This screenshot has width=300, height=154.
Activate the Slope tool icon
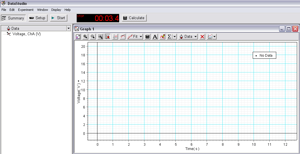pos(123,36)
